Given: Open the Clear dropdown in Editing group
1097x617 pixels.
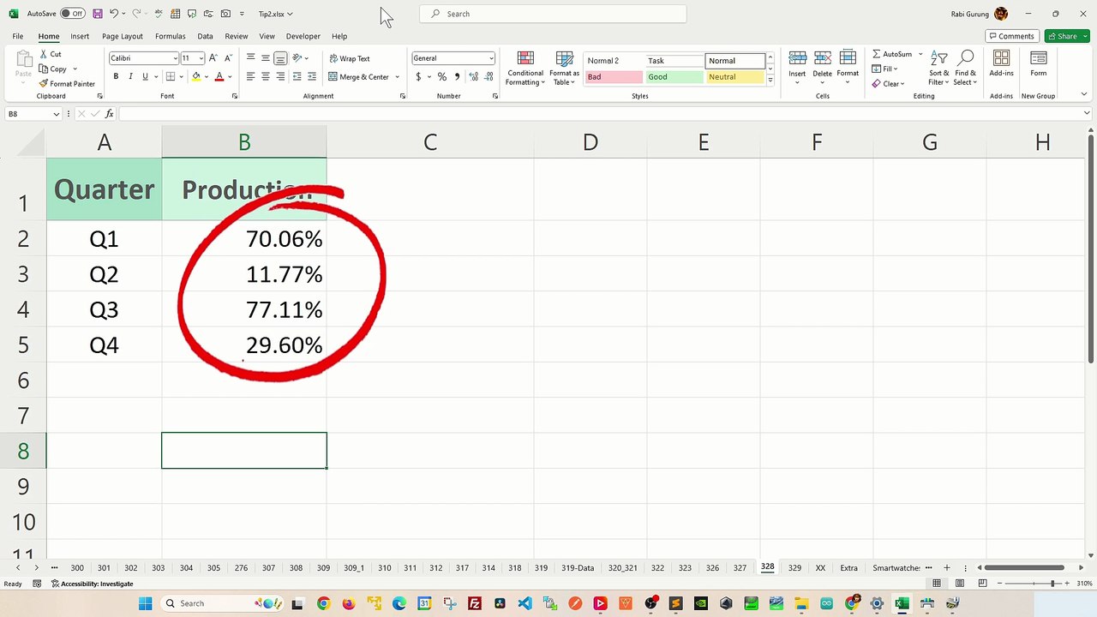Looking at the screenshot, I should 888,84.
